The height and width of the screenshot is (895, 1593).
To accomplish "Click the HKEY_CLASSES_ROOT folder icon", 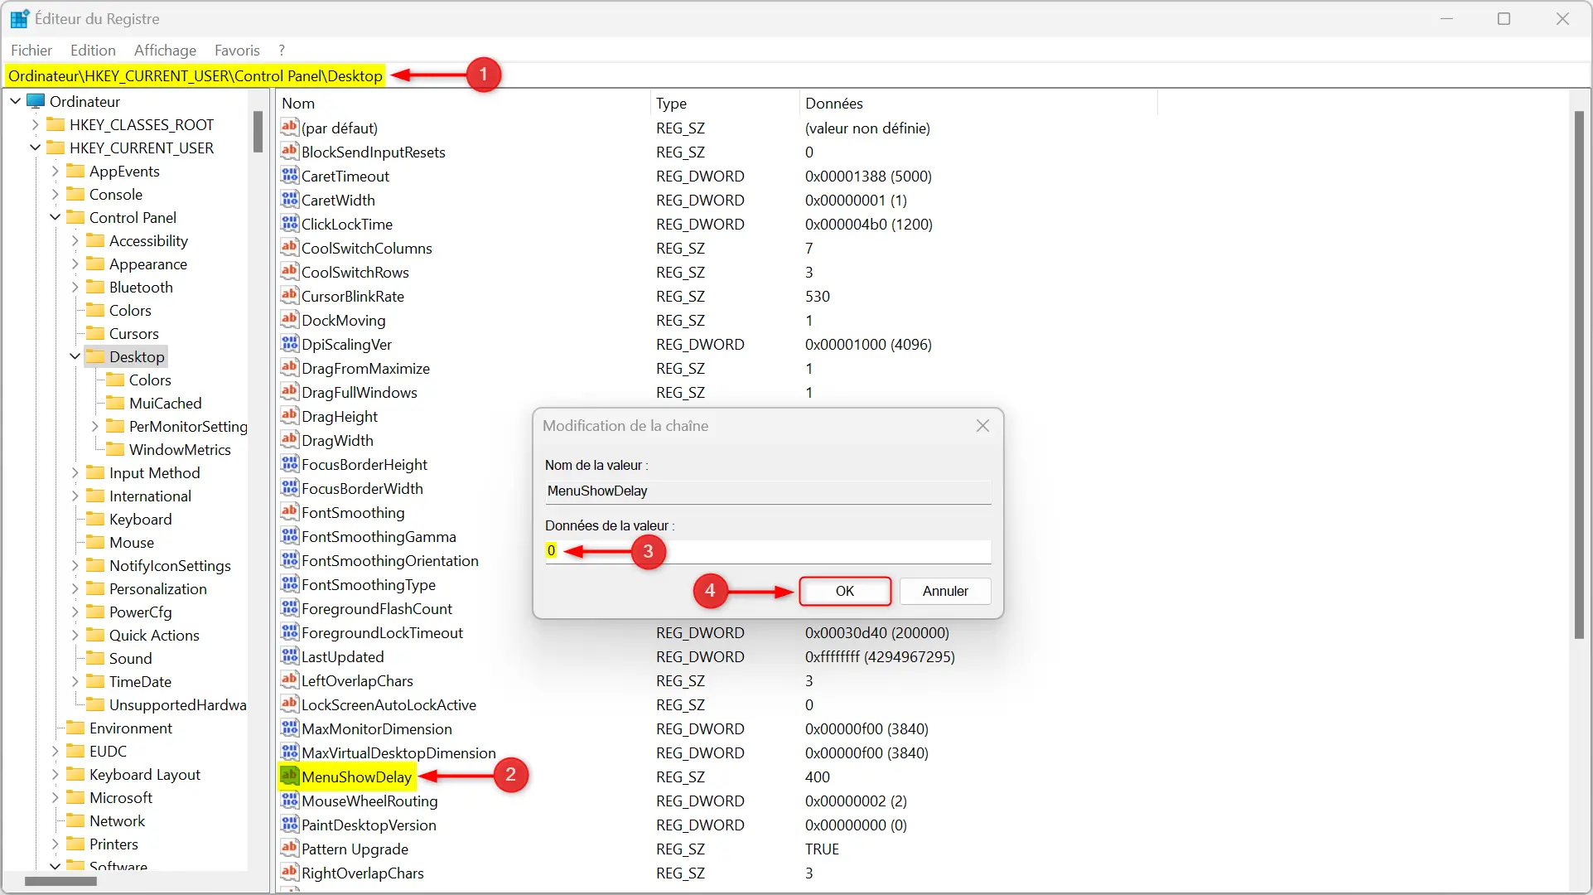I will pos(56,124).
